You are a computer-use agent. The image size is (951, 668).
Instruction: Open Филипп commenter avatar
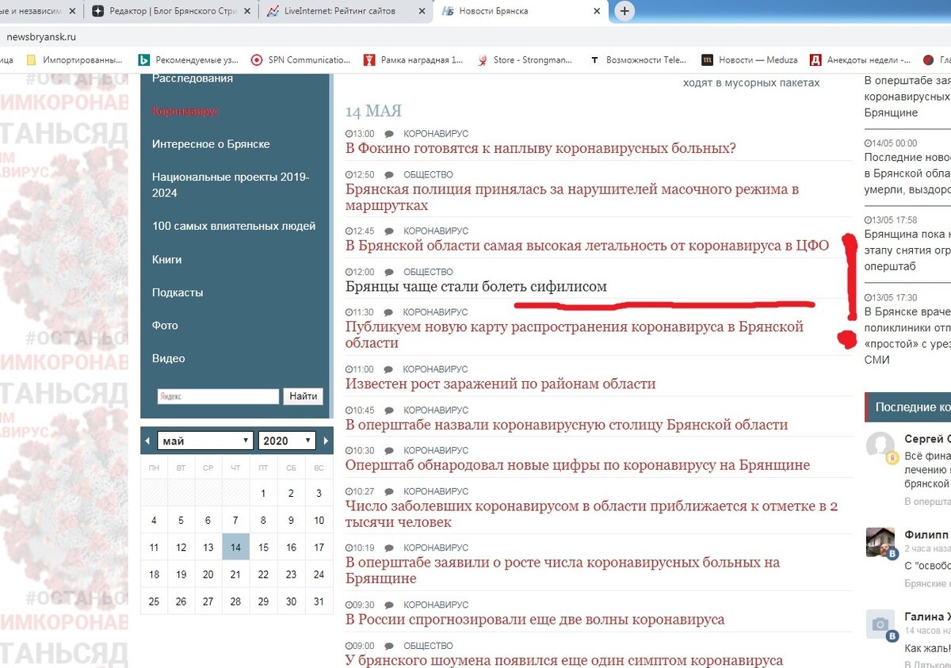click(880, 543)
